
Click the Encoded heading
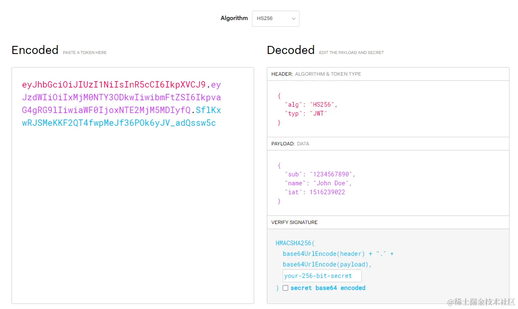click(35, 50)
